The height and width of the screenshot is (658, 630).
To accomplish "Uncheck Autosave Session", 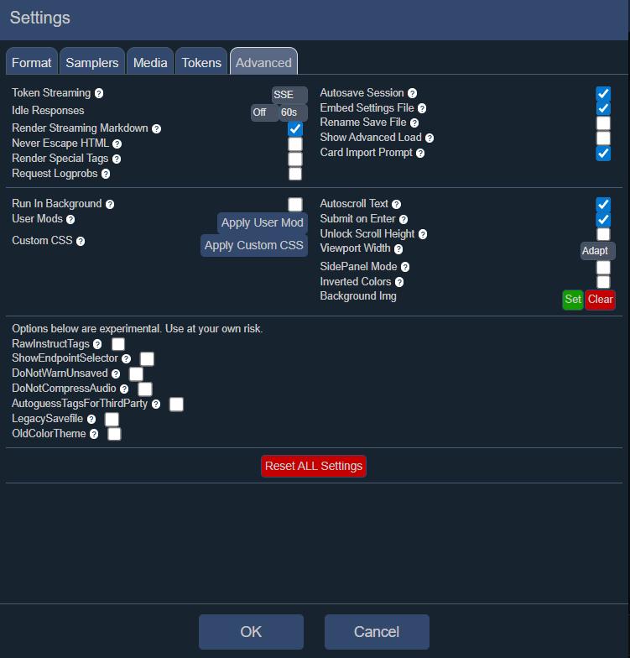I will (603, 94).
